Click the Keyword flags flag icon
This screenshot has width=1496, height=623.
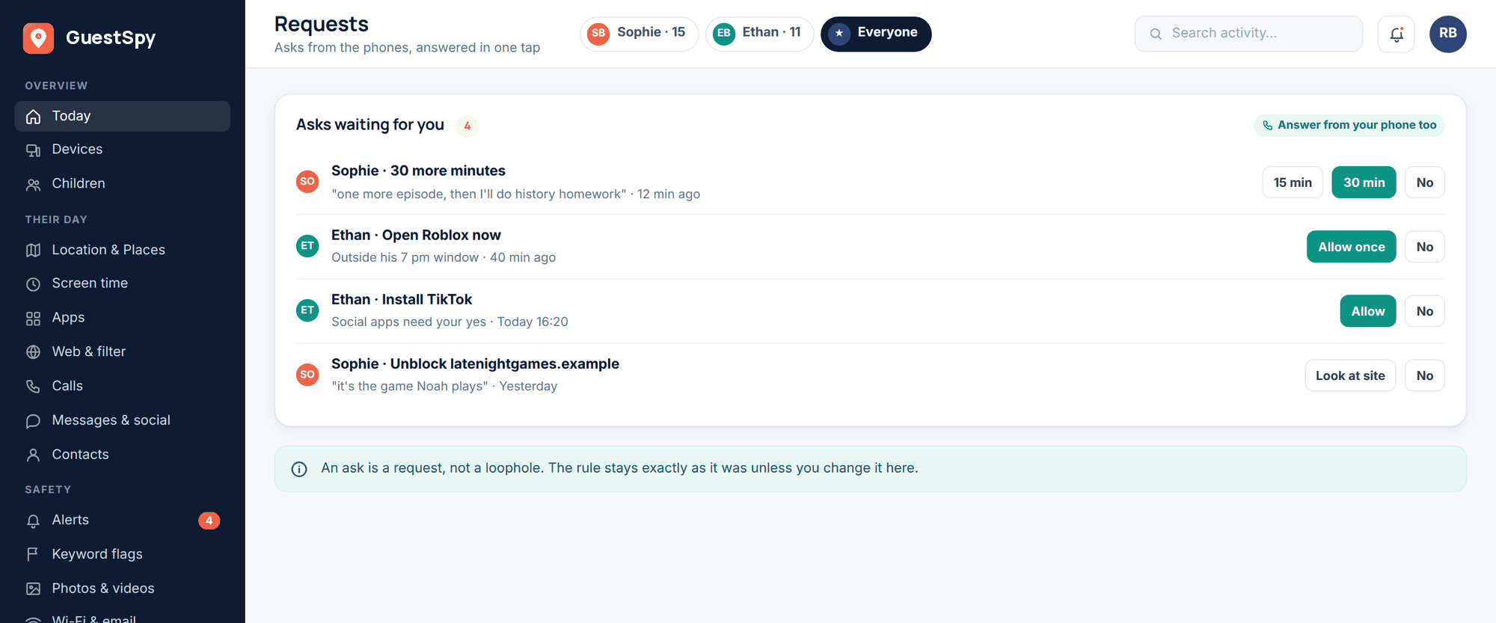33,555
